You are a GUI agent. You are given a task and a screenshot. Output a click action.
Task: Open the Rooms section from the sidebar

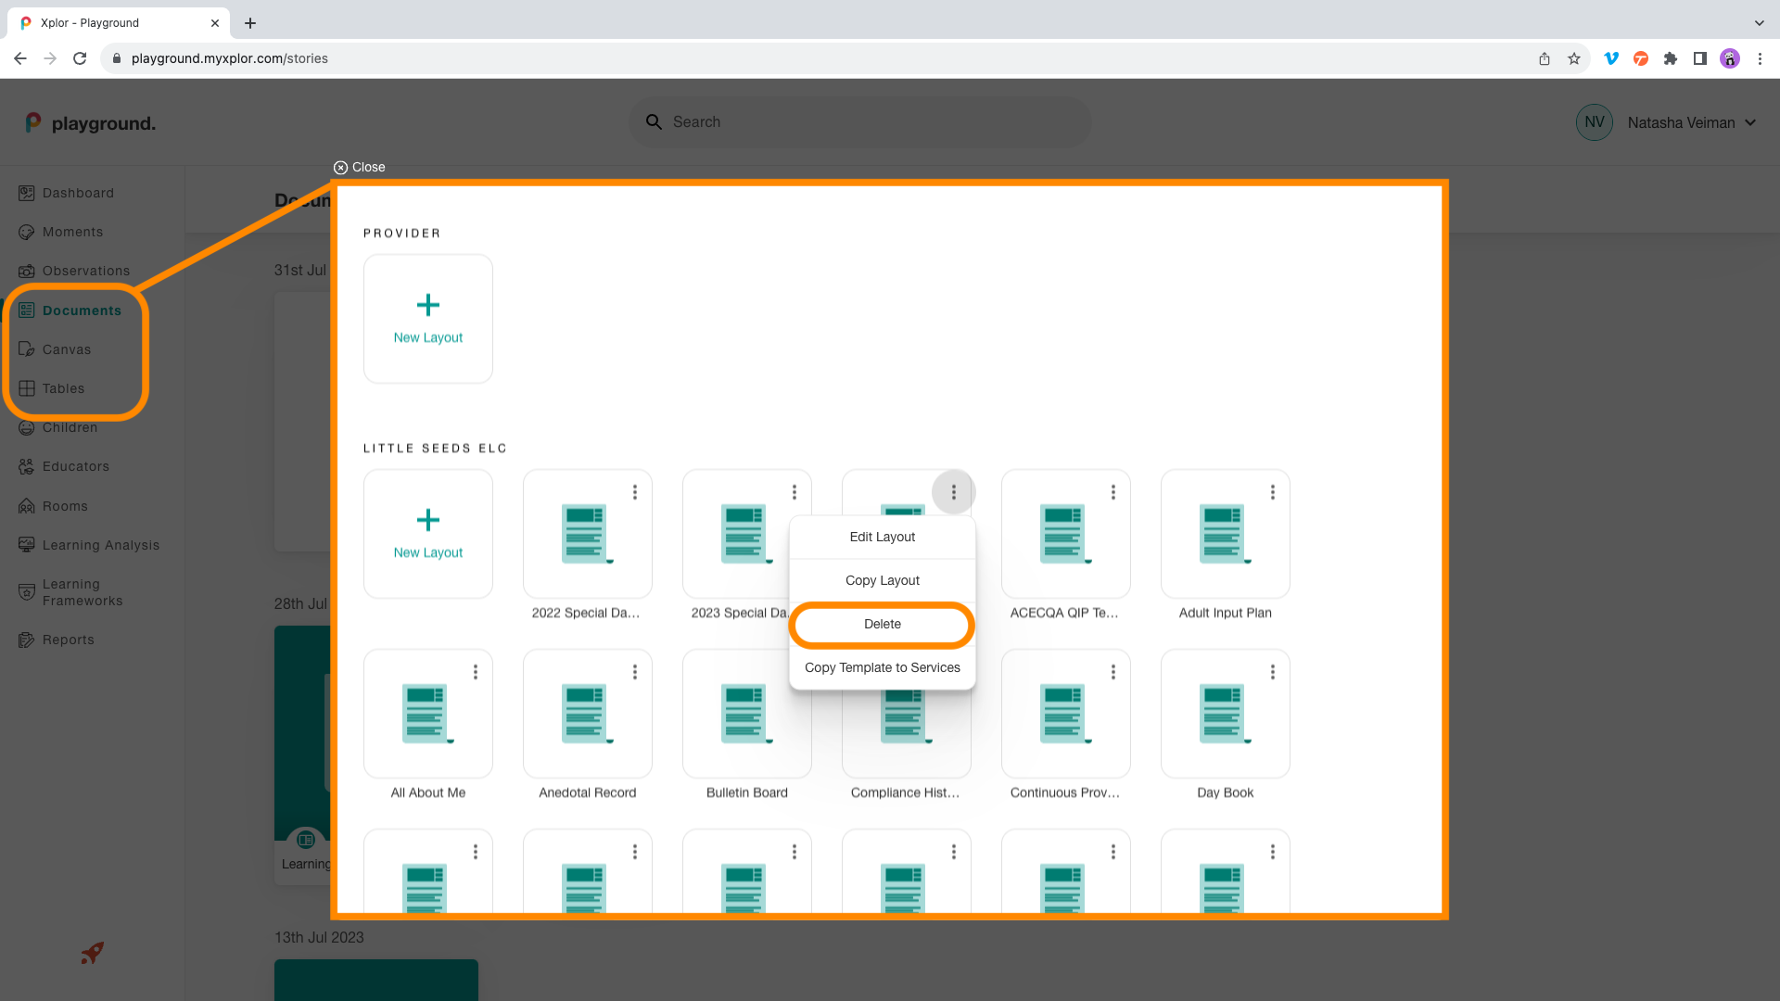pos(26,506)
